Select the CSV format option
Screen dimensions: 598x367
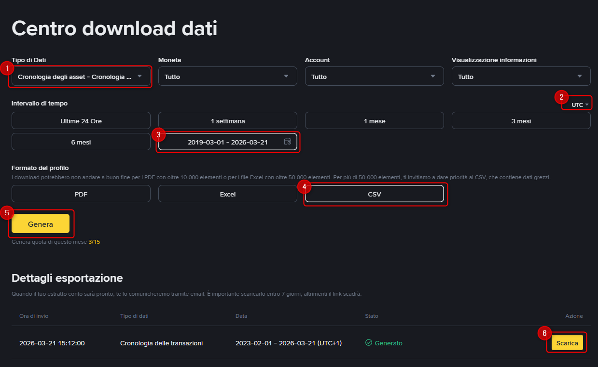(x=375, y=194)
